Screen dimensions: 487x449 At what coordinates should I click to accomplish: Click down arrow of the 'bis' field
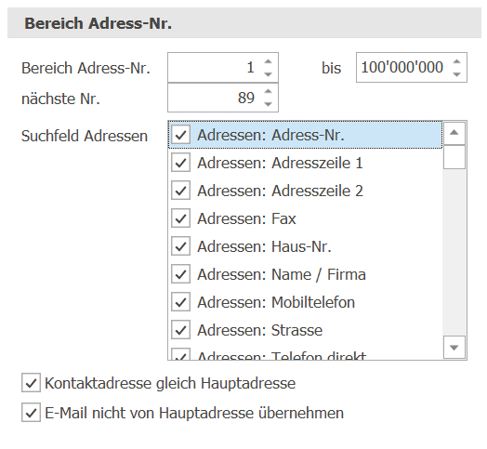456,74
